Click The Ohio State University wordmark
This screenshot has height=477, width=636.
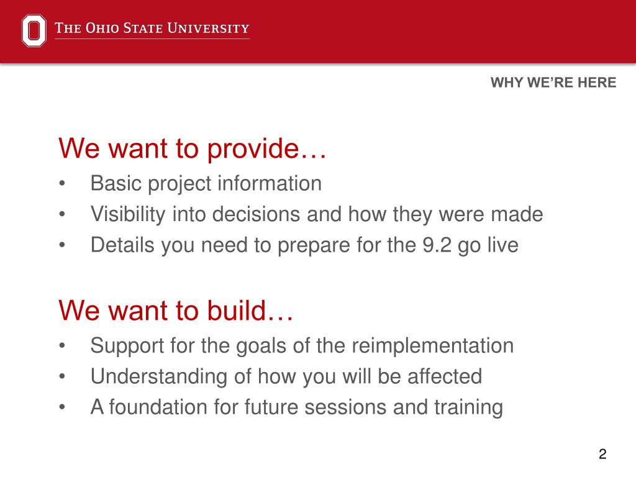(152, 29)
